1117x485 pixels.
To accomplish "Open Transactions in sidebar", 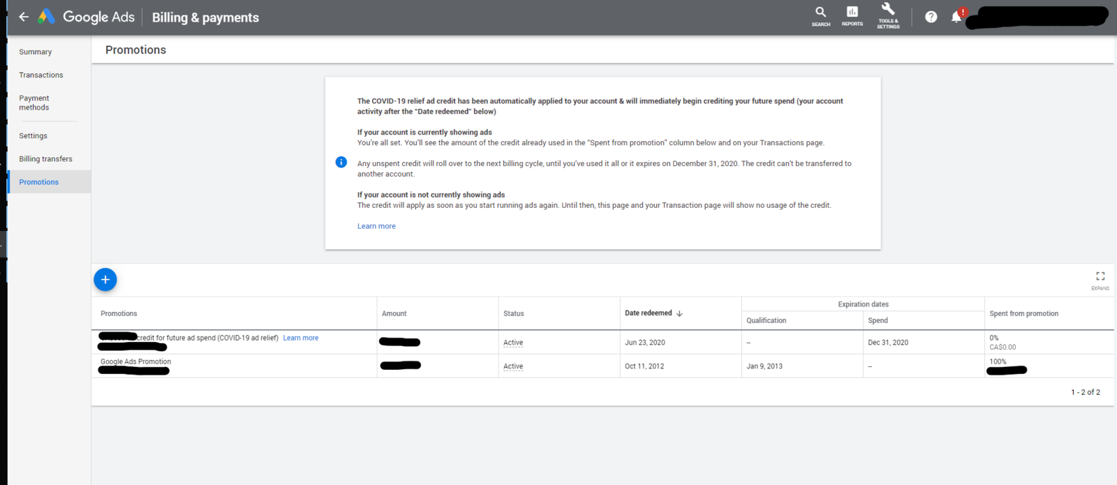I will tap(41, 75).
